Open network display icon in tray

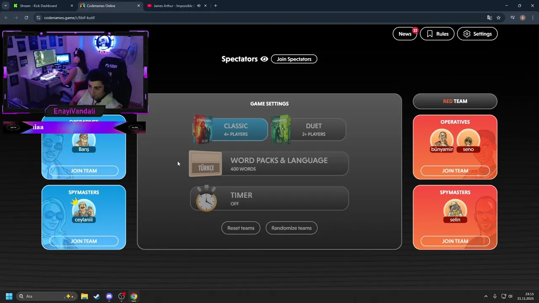click(x=504, y=296)
